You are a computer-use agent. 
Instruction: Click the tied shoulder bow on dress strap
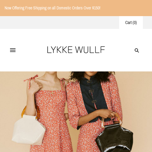tap(31, 78)
